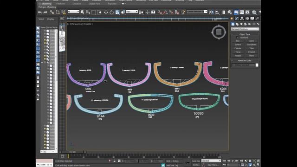Toggle the 3D Snaps button
The width and height of the screenshot is (297, 167).
coord(160,13)
